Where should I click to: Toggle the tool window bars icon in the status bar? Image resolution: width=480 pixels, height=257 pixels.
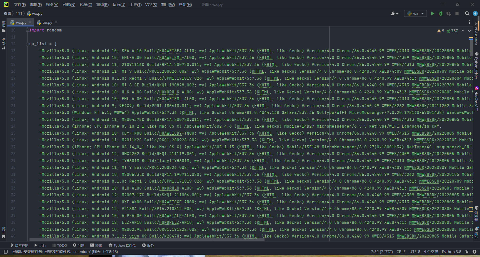click(6, 252)
